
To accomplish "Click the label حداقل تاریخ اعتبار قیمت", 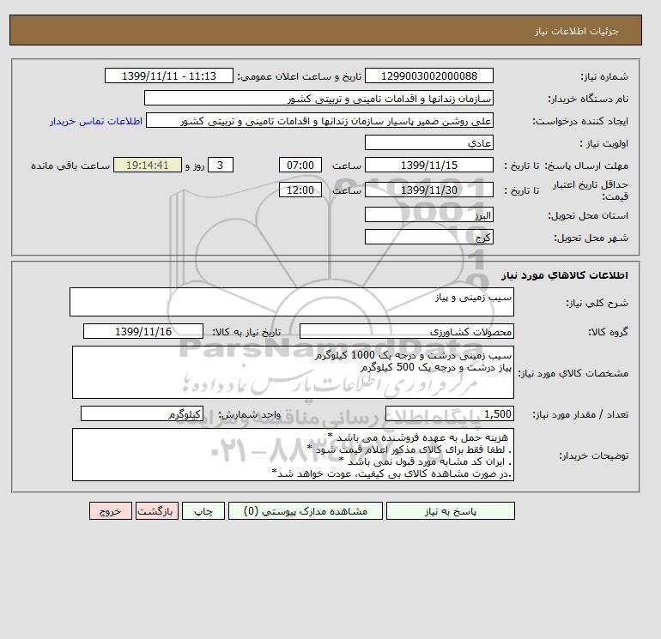I will (591, 190).
